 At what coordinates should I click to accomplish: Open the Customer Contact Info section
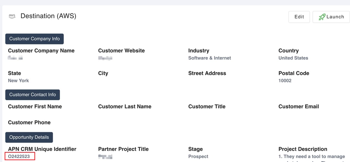pyautogui.click(x=32, y=95)
